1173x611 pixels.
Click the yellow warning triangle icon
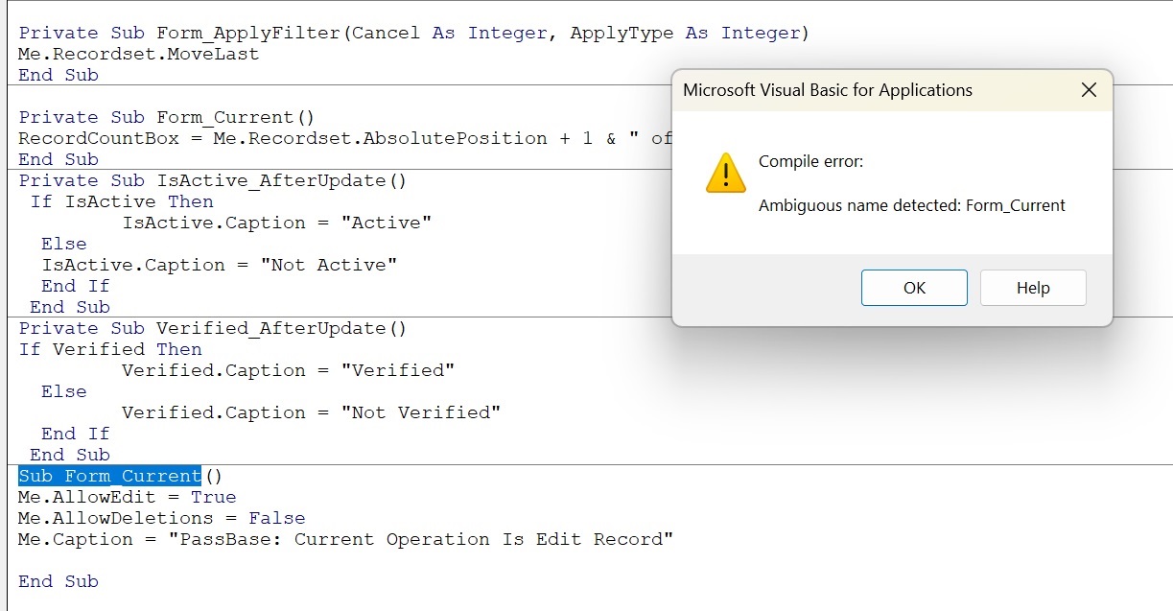(725, 174)
